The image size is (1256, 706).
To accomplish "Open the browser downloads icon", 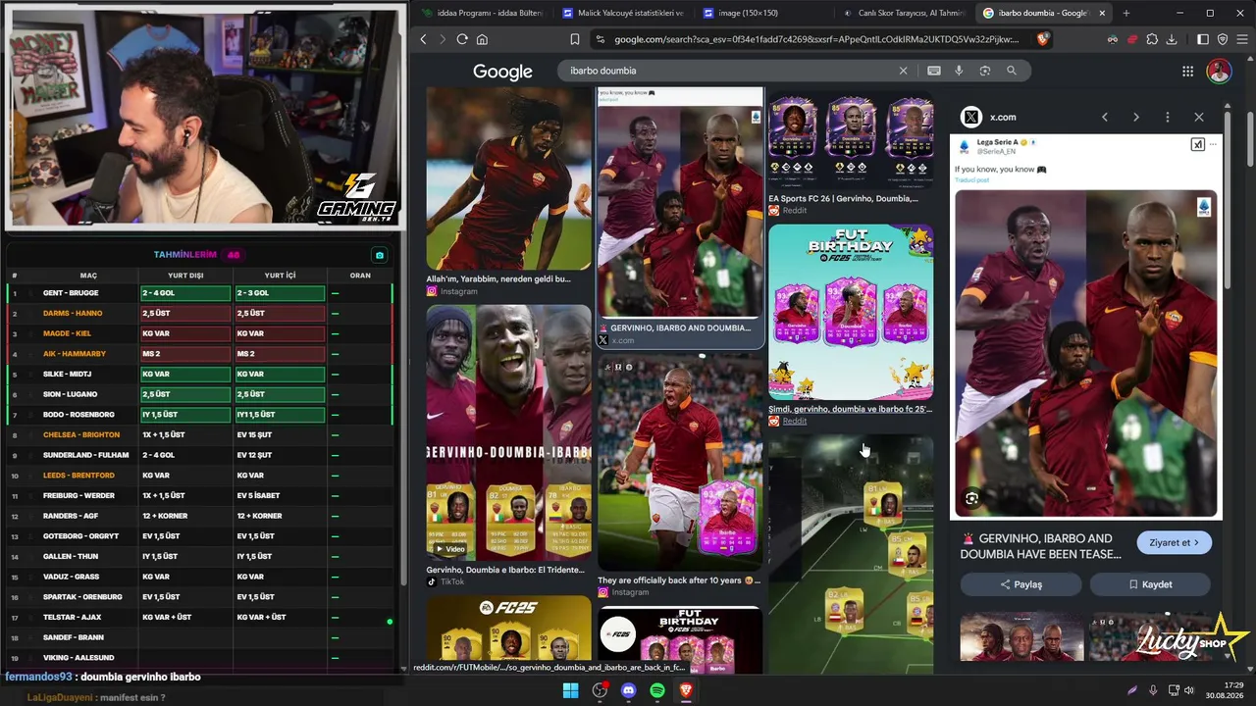I will pyautogui.click(x=1172, y=39).
